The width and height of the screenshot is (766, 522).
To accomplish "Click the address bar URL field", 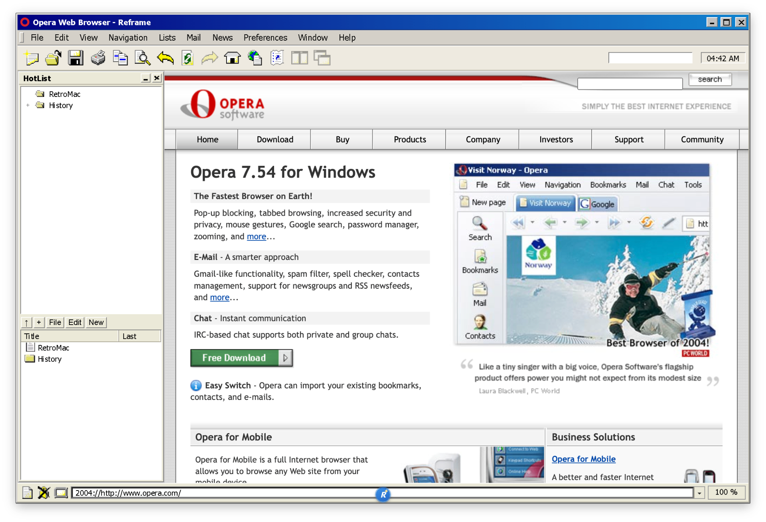I will pyautogui.click(x=382, y=493).
